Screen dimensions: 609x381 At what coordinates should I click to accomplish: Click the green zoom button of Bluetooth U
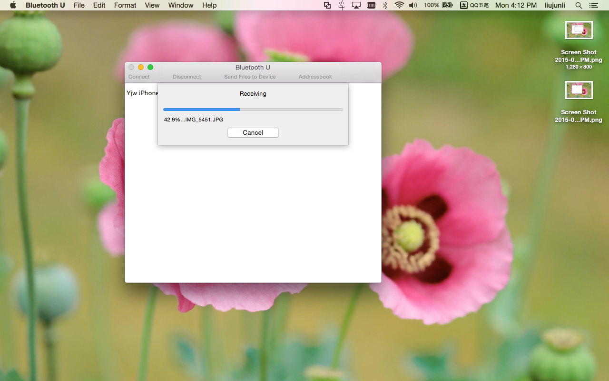(x=150, y=67)
